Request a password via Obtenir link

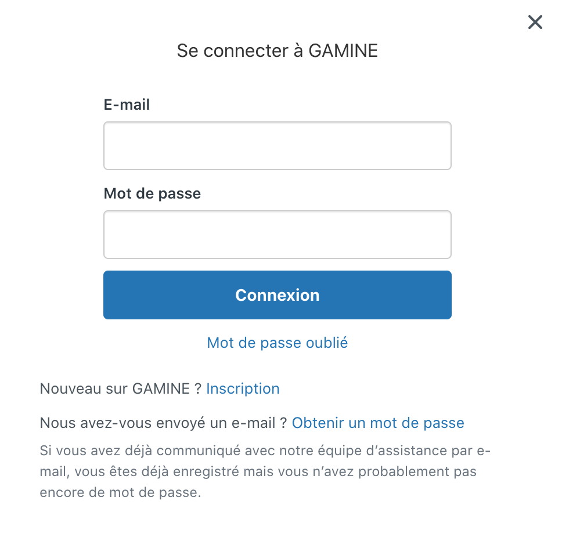coord(377,423)
